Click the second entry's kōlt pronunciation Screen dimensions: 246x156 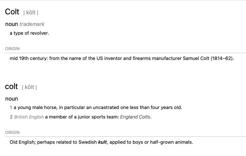tap(29, 87)
